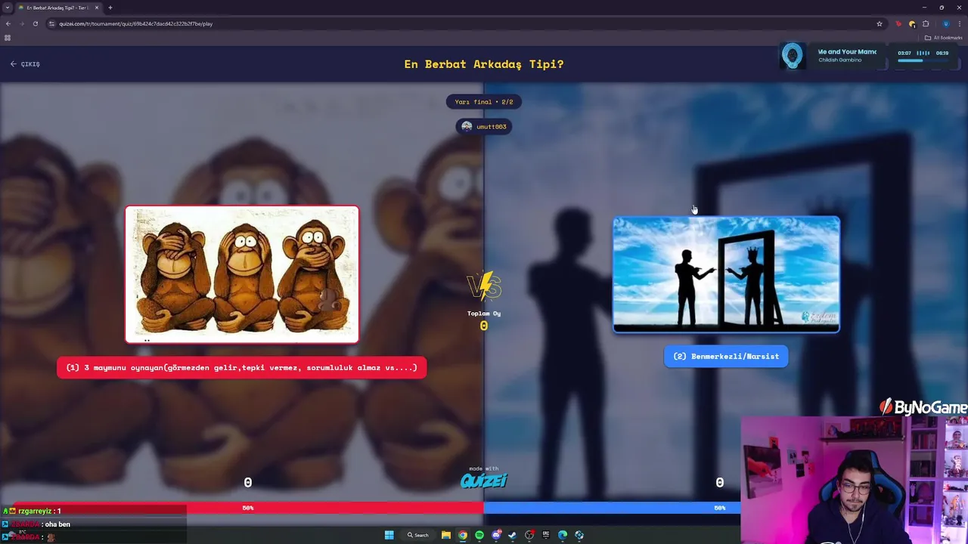The width and height of the screenshot is (968, 544).
Task: Vote for the narcissist mirror image
Action: [x=726, y=274]
